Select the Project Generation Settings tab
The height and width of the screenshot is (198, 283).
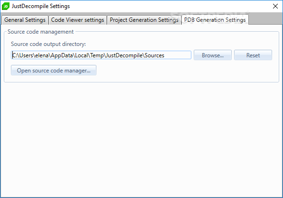coord(144,20)
